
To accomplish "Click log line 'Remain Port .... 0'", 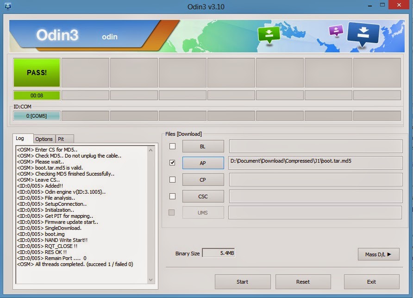I will point(52,258).
